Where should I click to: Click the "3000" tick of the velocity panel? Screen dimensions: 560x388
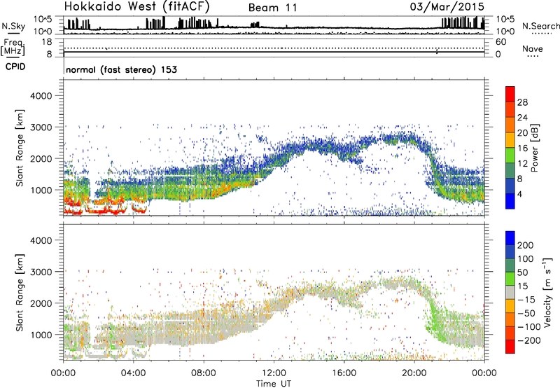41,272
